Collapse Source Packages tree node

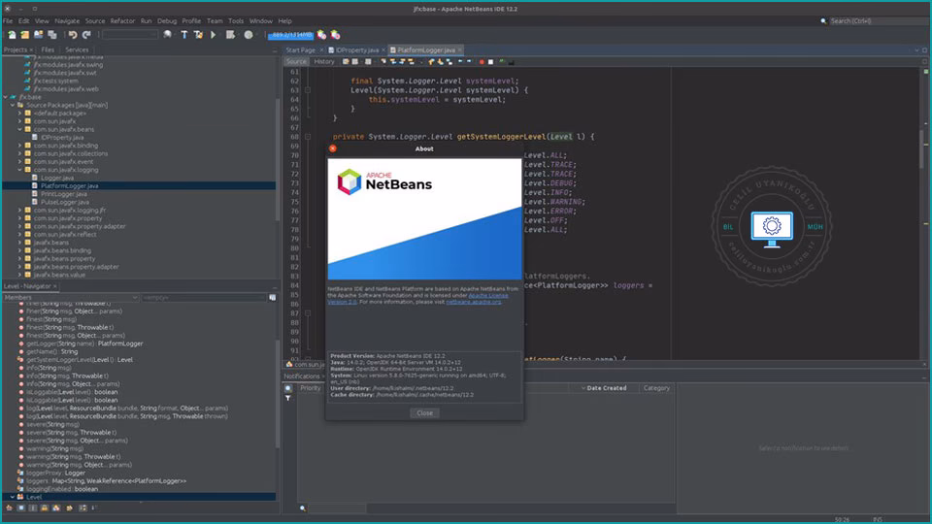[13, 105]
